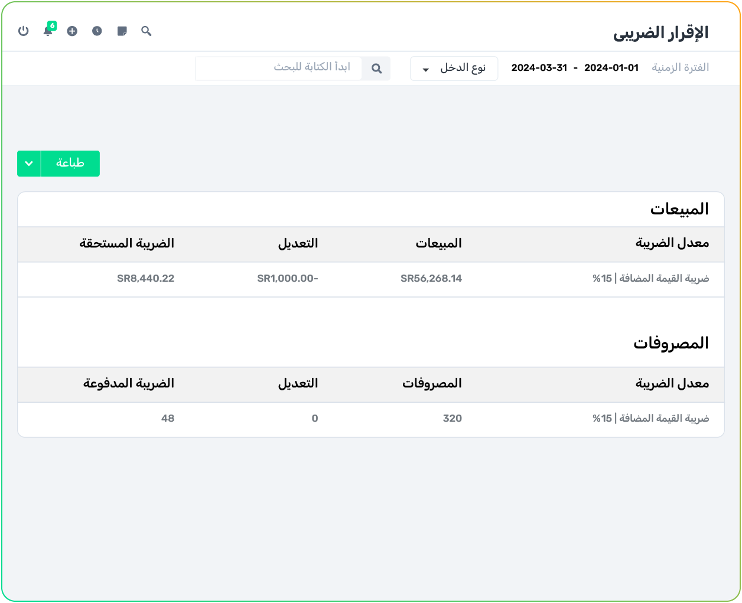Open the sticky note icon
Image resolution: width=742 pixels, height=603 pixels.
pyautogui.click(x=122, y=31)
